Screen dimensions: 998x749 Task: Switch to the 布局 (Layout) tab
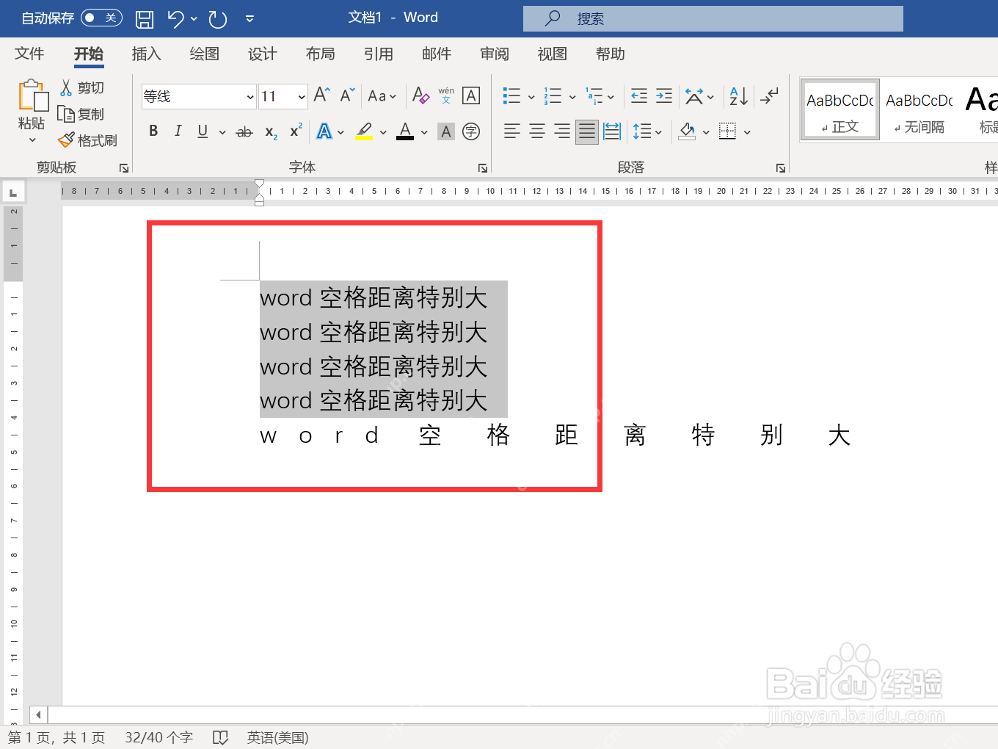click(320, 54)
